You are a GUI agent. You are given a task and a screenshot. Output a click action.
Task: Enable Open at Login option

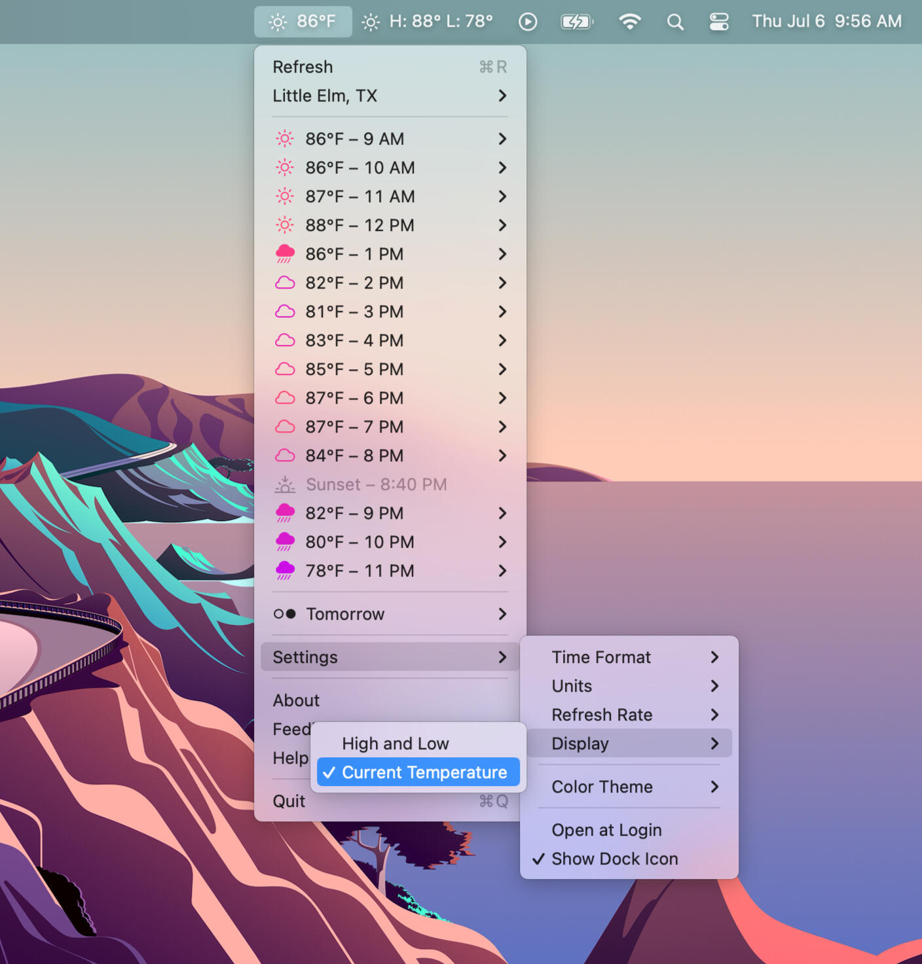point(606,830)
